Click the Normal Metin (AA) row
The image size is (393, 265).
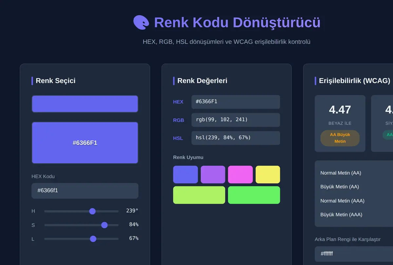click(357, 173)
